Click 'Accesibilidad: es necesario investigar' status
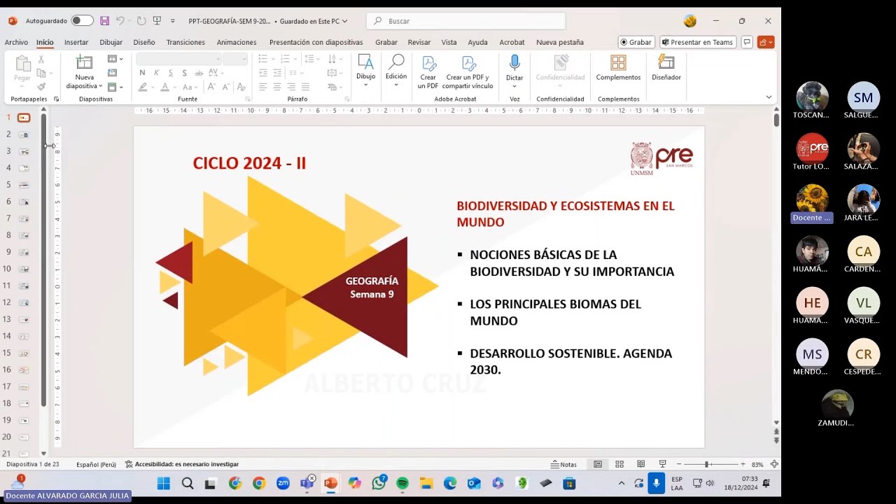The image size is (896, 504). pyautogui.click(x=182, y=464)
